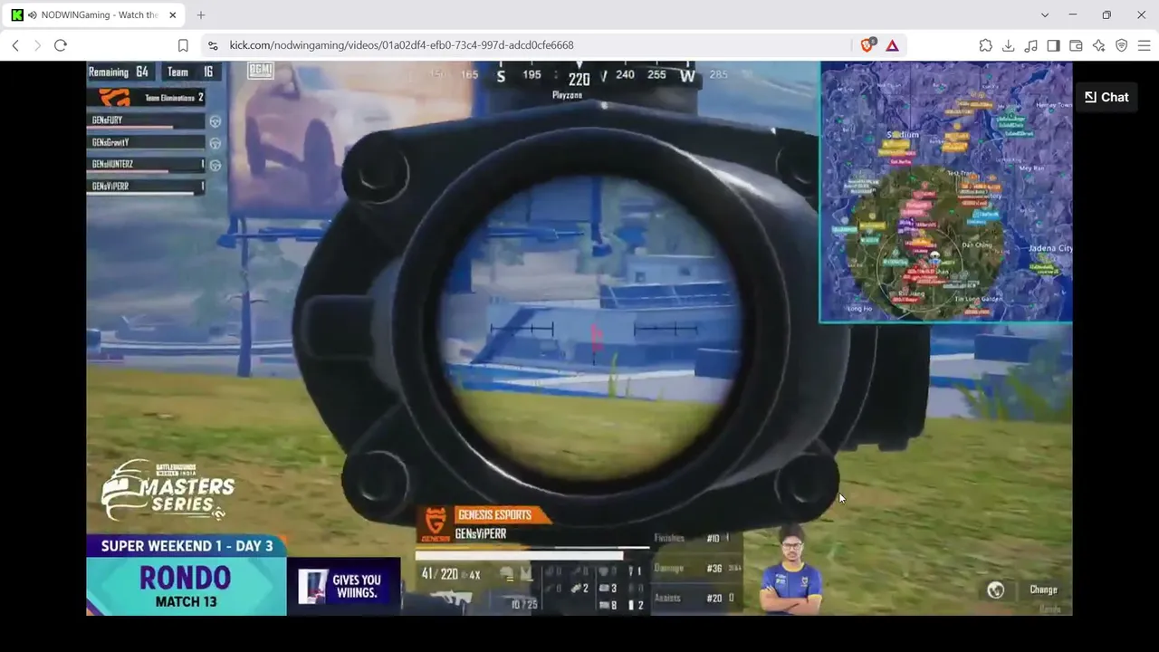Click the "Team Eliminations 2" text
Viewport: 1159px width, 652px height.
pos(174,97)
